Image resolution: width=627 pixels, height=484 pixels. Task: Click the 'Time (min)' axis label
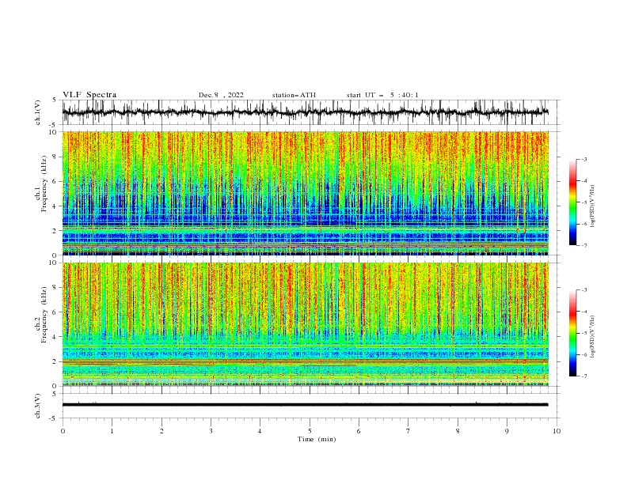pos(317,439)
